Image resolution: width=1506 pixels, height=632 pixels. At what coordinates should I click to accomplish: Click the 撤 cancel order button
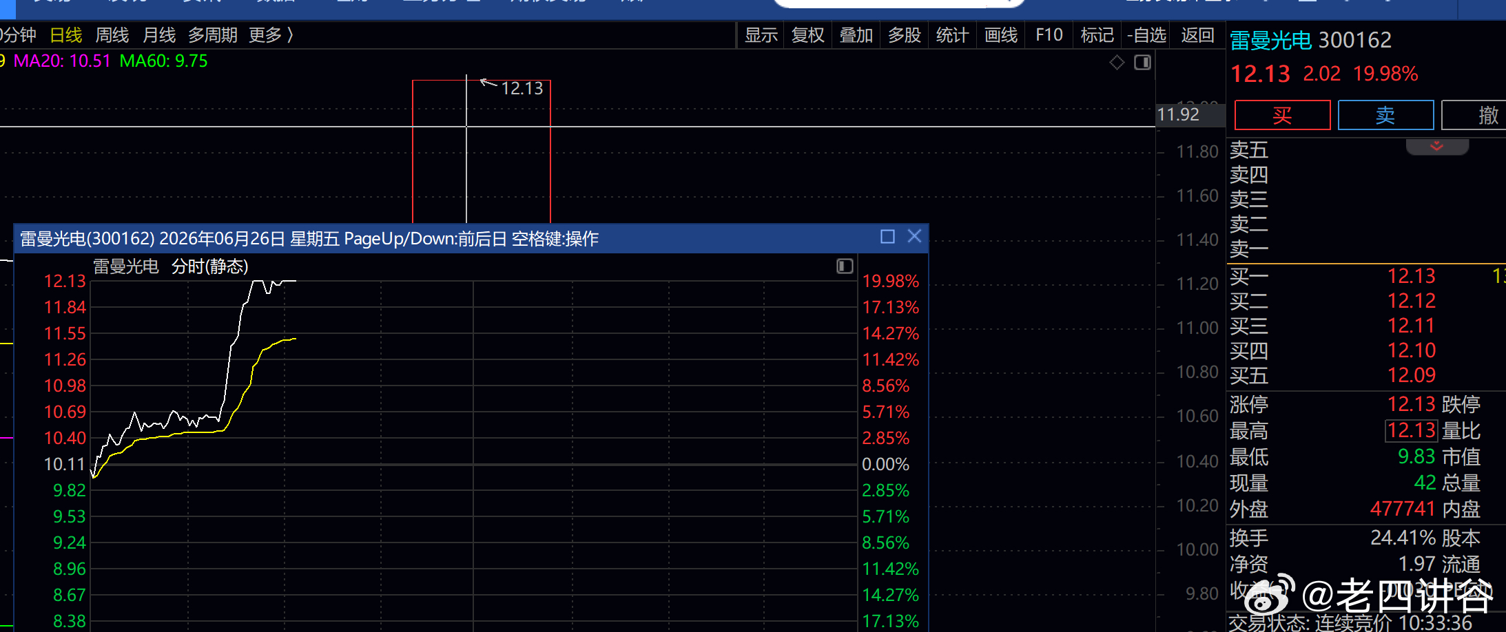tap(1474, 115)
